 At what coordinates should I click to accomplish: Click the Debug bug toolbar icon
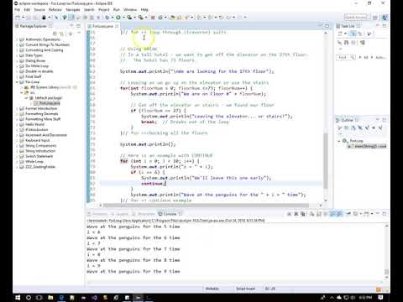coord(107,18)
